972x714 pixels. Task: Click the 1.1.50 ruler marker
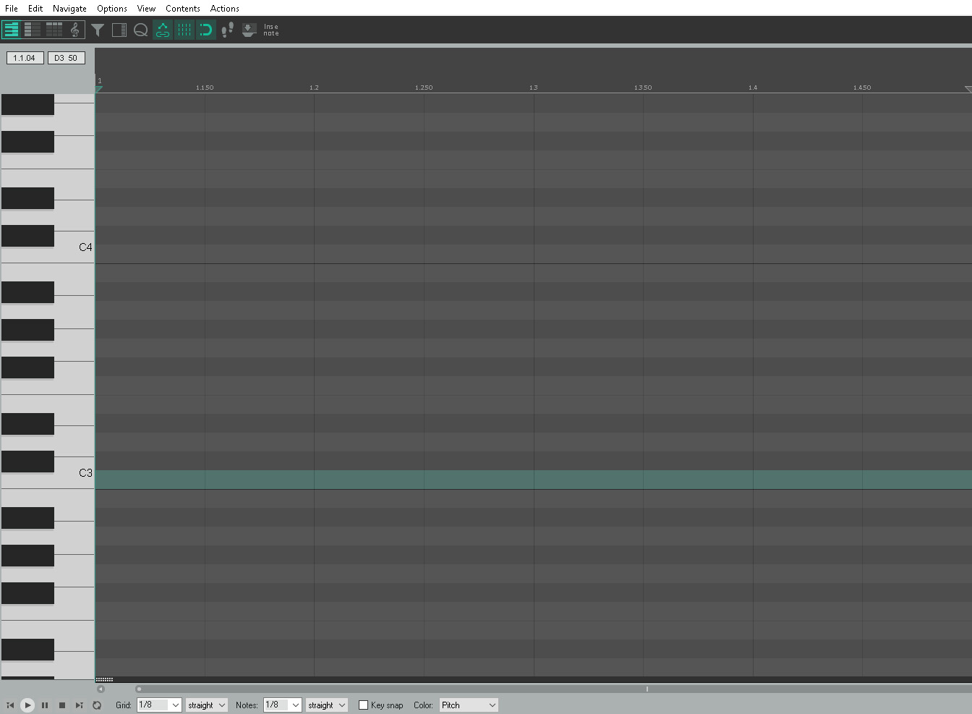click(205, 88)
